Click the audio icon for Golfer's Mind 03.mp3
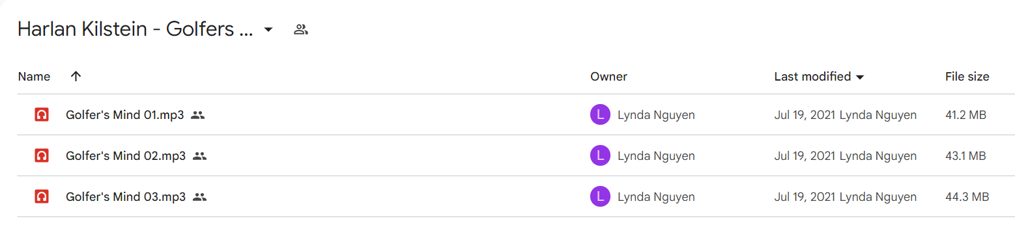The width and height of the screenshot is (1015, 236). click(x=42, y=196)
